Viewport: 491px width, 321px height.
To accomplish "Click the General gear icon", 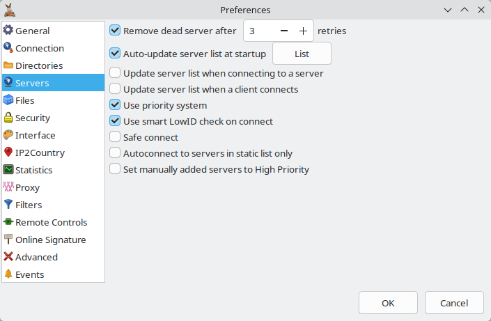I will [8, 30].
